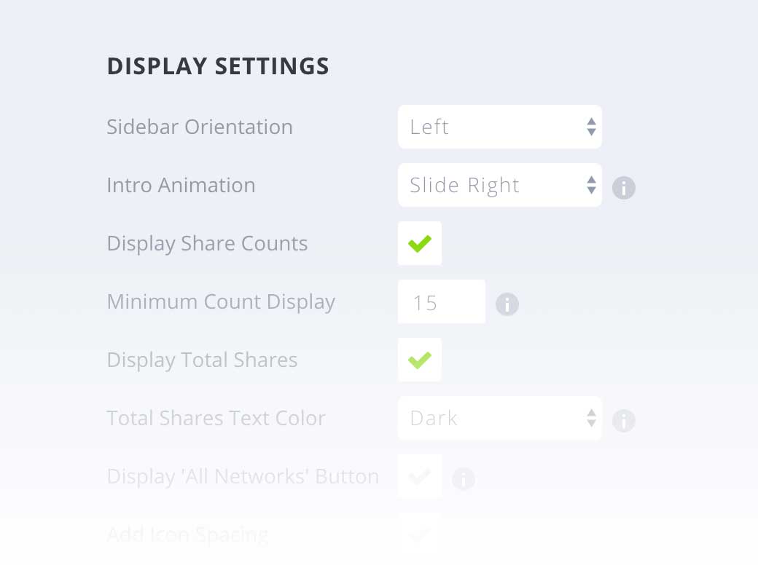758x565 pixels.
Task: Open the Total Shares Text Color dropdown
Action: (500, 418)
